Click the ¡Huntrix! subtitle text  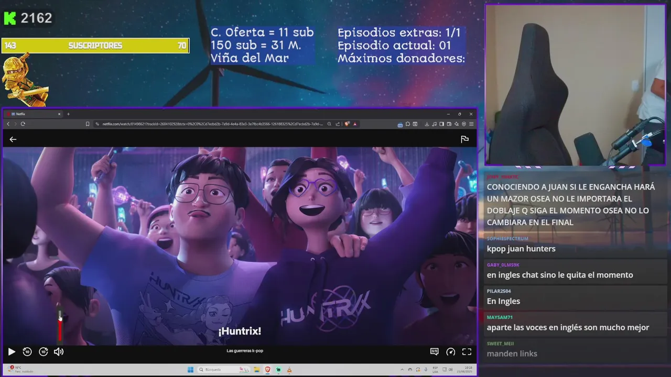click(x=240, y=331)
